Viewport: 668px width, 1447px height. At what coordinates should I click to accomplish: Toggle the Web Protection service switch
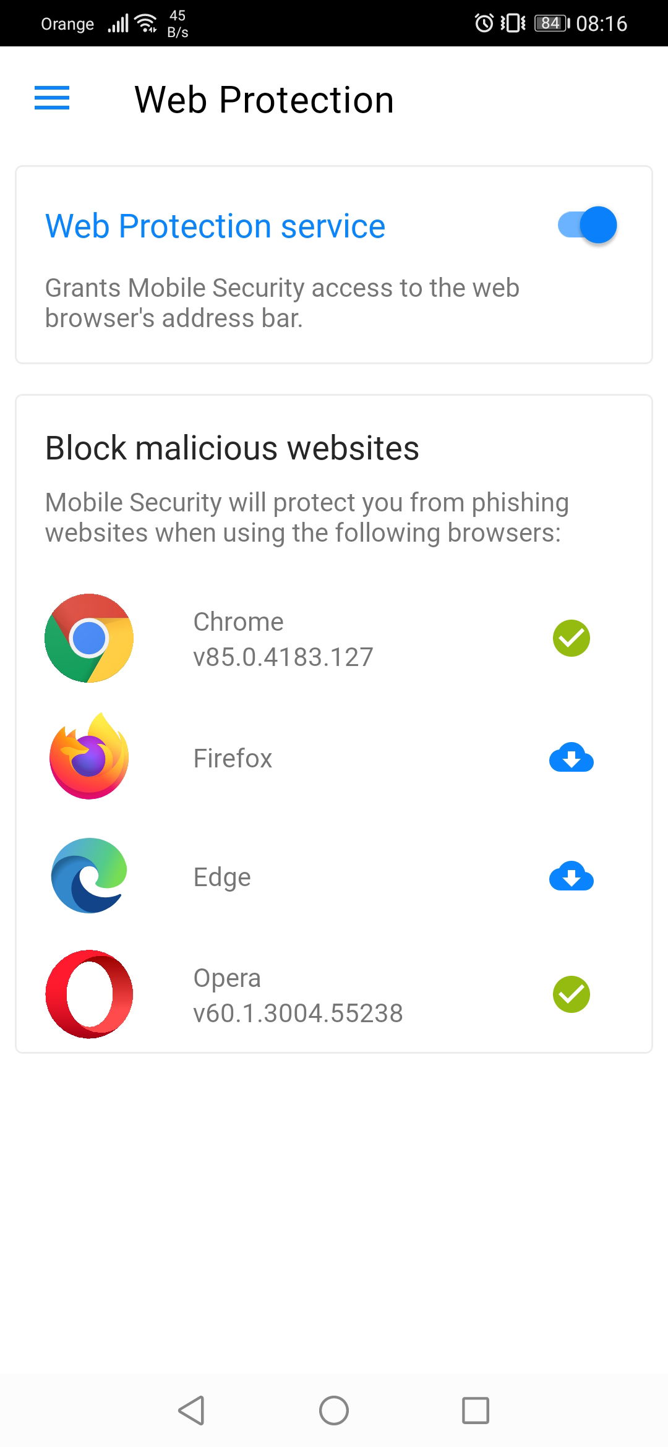pyautogui.click(x=587, y=225)
